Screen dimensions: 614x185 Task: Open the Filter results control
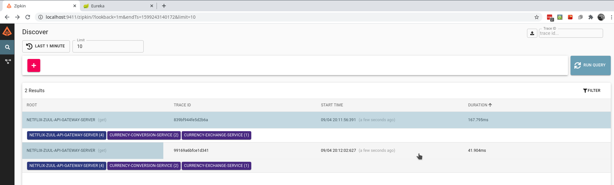point(591,91)
